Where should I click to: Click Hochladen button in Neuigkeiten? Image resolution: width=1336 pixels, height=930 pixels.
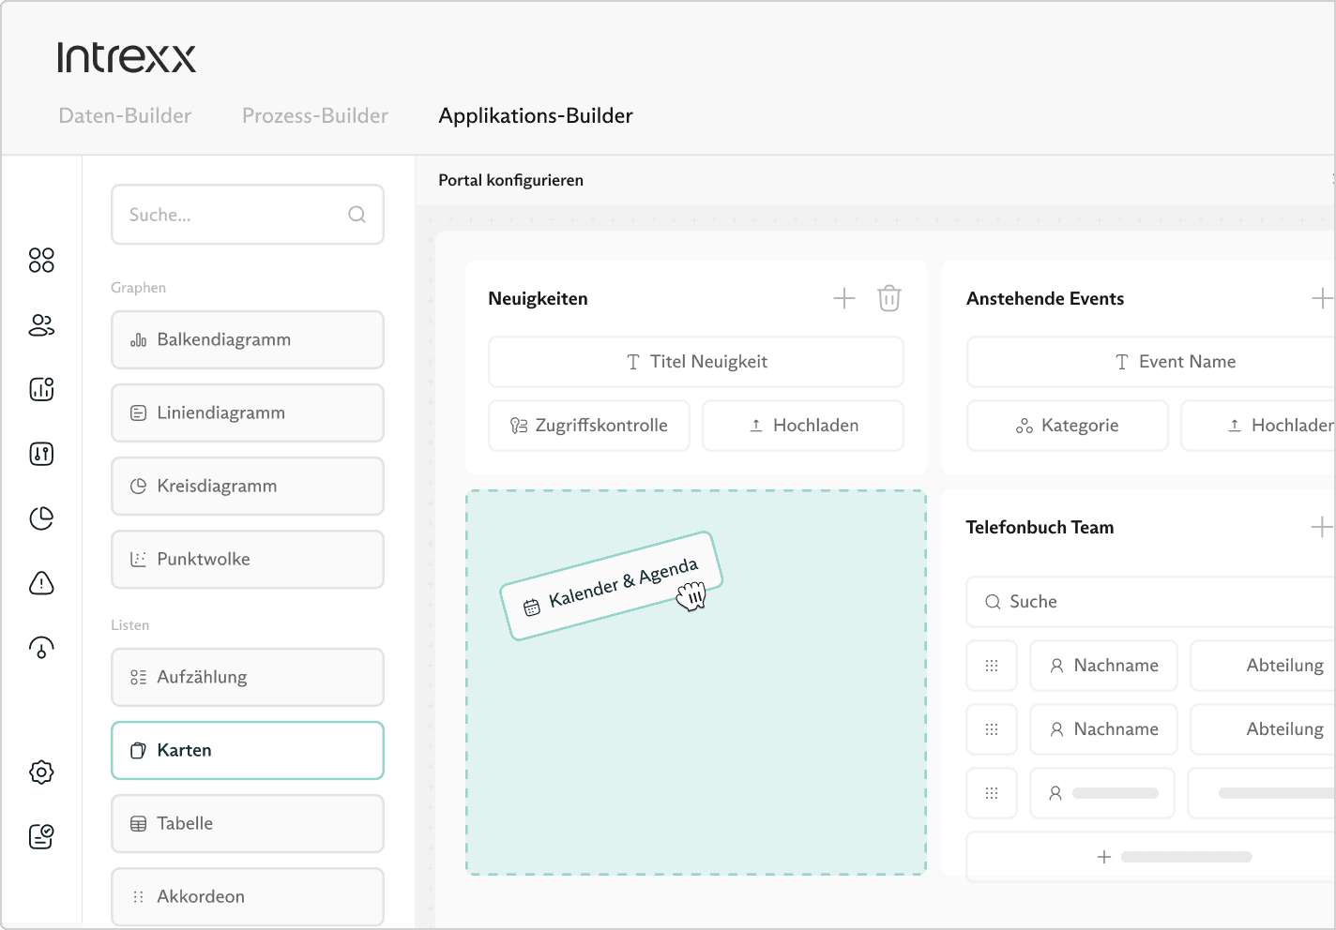click(x=803, y=426)
